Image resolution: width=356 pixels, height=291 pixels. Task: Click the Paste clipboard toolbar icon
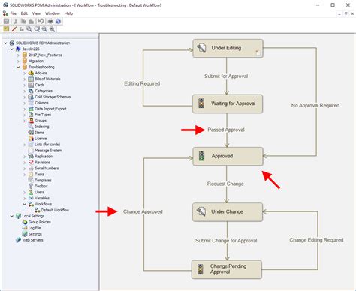pos(31,21)
